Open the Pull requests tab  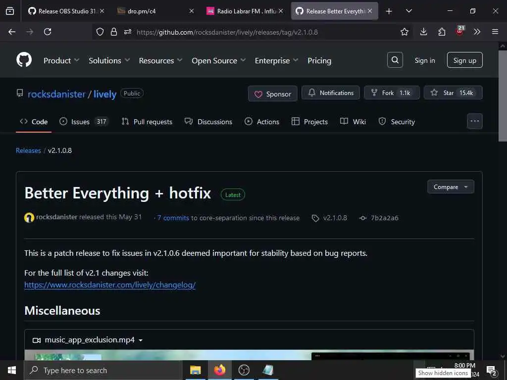click(x=147, y=122)
